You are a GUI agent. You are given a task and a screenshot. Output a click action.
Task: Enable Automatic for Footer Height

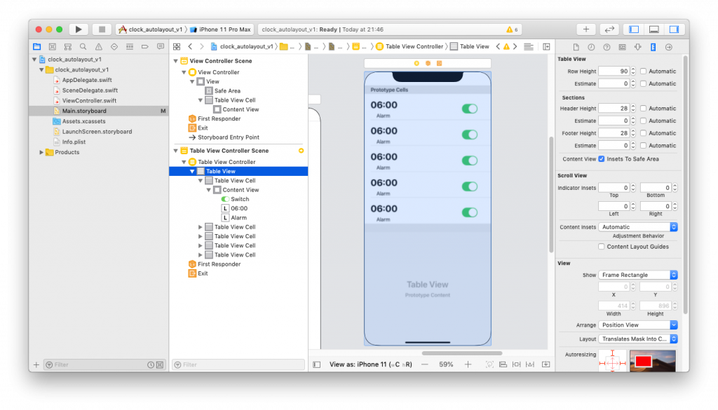click(644, 133)
